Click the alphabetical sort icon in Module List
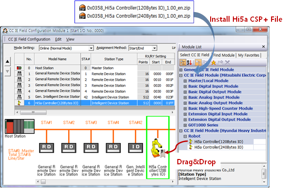287x188 pixels. [x=189, y=63]
